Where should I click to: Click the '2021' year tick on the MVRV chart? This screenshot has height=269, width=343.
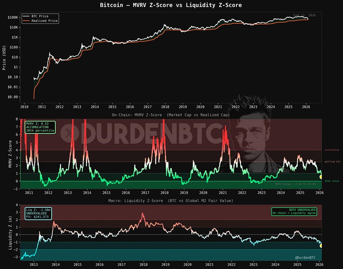click(223, 192)
